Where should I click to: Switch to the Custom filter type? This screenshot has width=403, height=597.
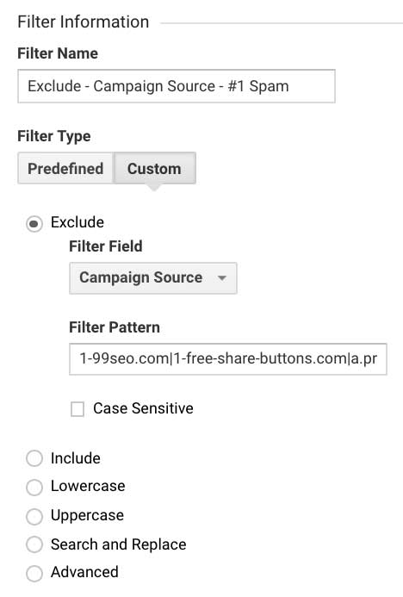point(155,168)
